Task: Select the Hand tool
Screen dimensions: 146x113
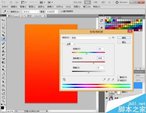Action: 3,97
